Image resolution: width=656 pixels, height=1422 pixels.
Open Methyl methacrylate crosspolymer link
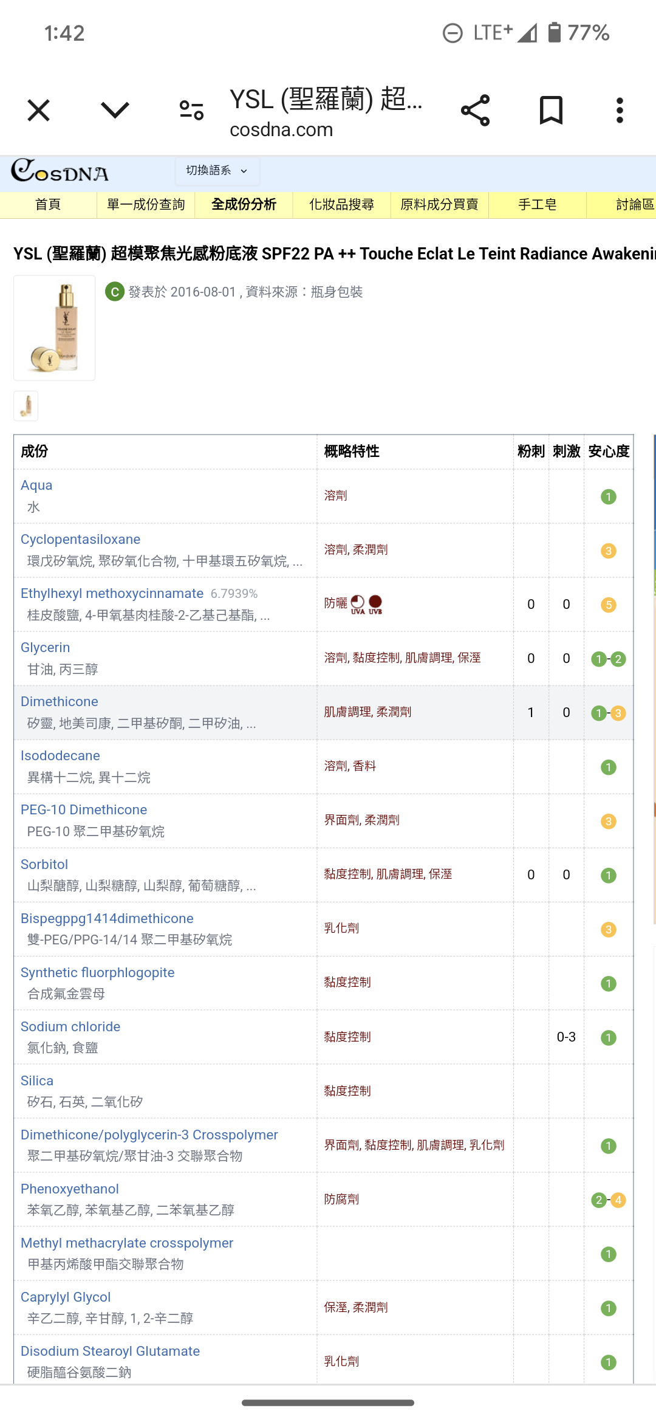point(127,1243)
